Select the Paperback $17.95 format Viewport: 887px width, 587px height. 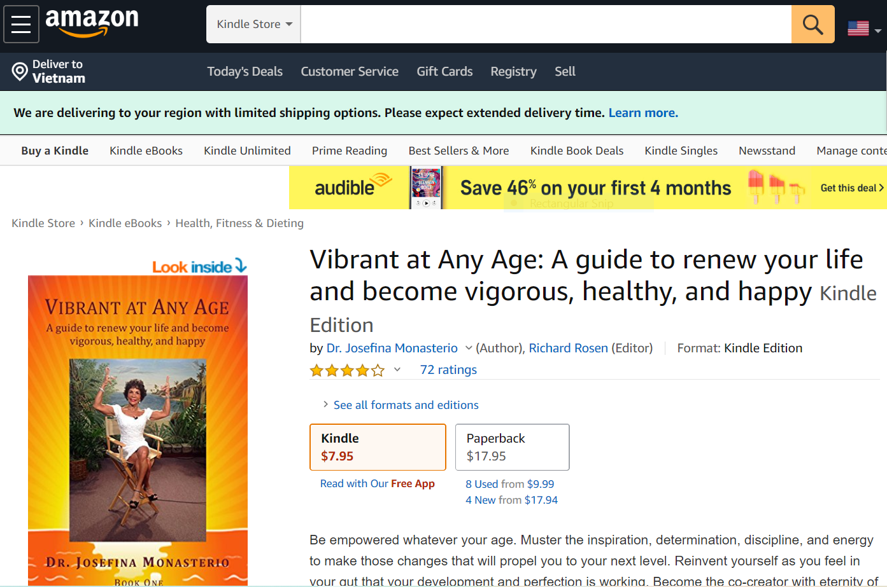tap(512, 447)
